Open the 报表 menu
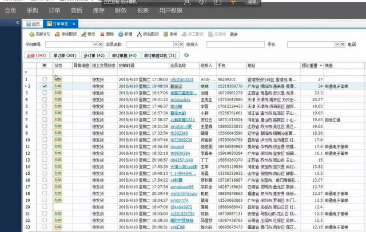The image size is (366, 232). tap(143, 10)
